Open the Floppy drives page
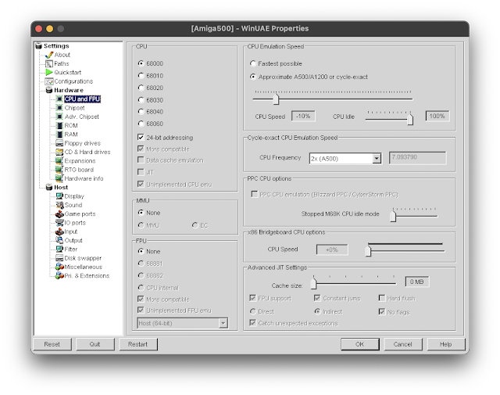The height and width of the screenshot is (395, 500). click(82, 143)
